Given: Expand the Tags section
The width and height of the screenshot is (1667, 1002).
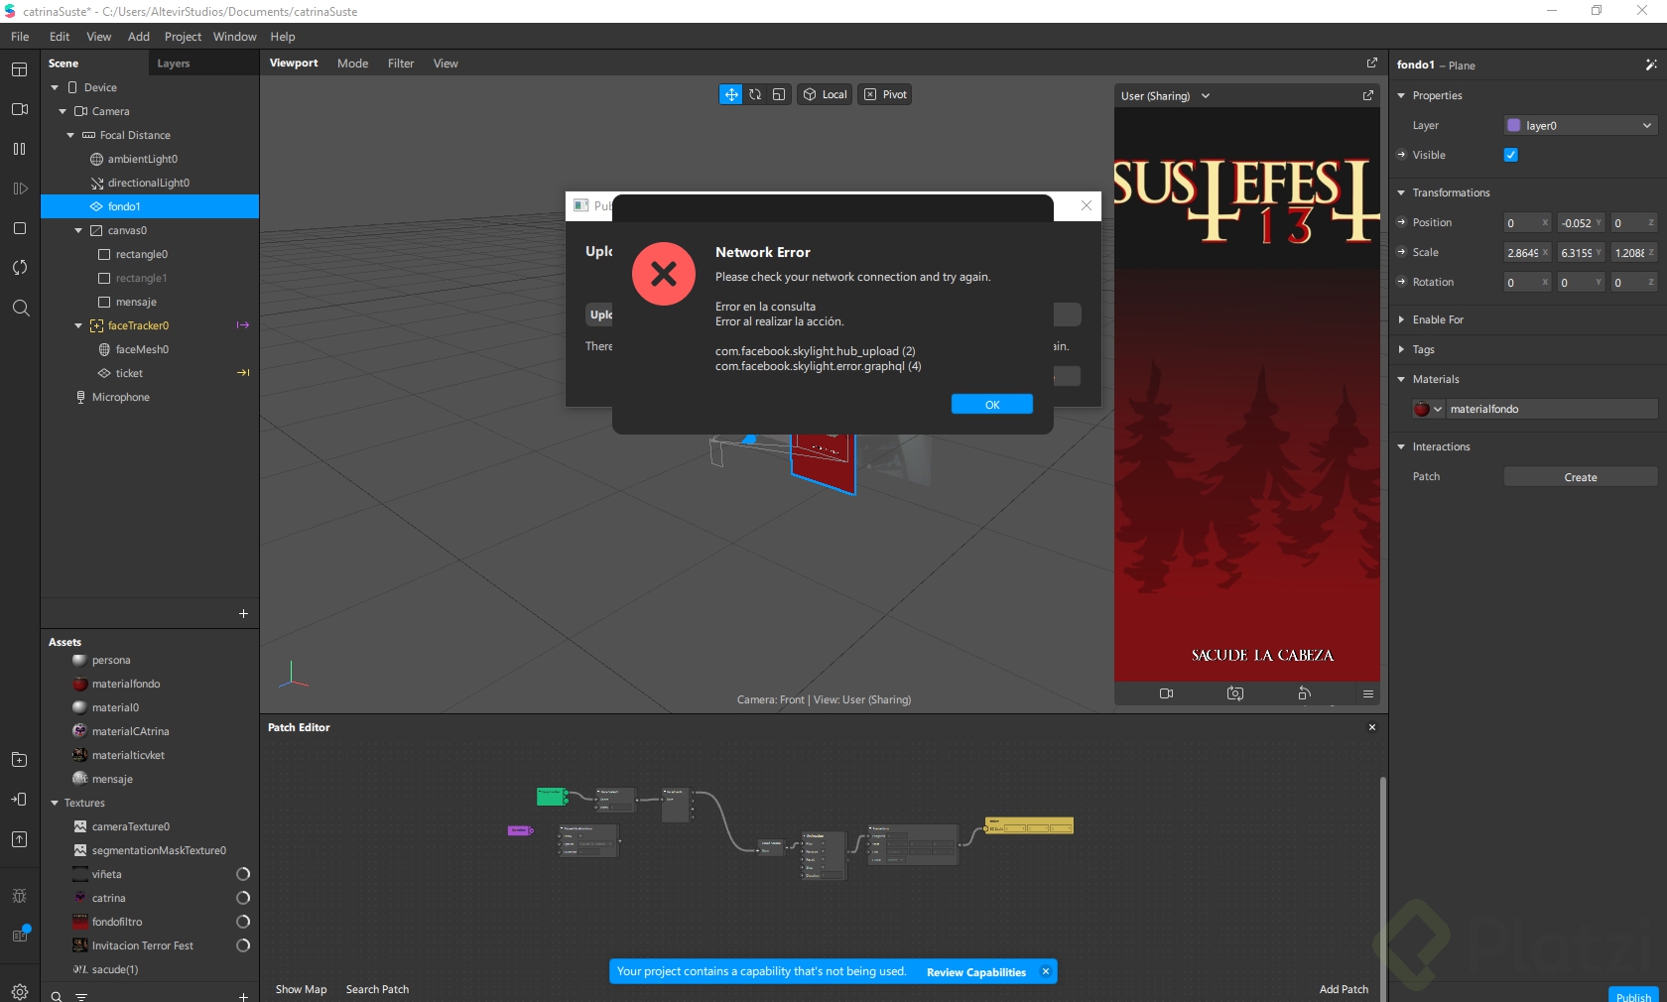Looking at the screenshot, I should [x=1401, y=349].
